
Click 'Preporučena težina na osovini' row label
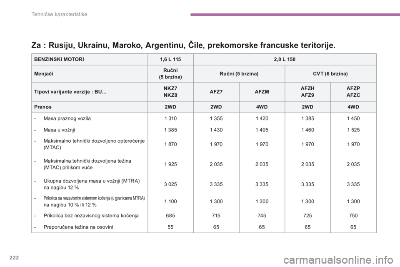(78, 227)
